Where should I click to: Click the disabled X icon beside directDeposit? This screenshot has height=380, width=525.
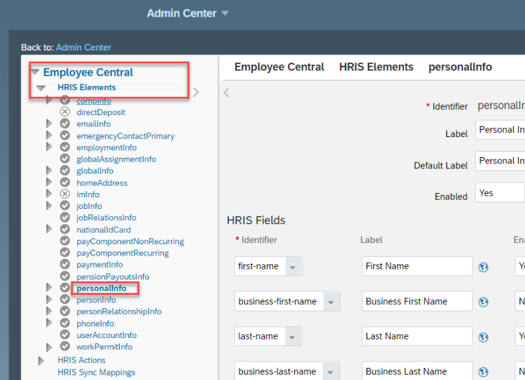click(x=65, y=112)
